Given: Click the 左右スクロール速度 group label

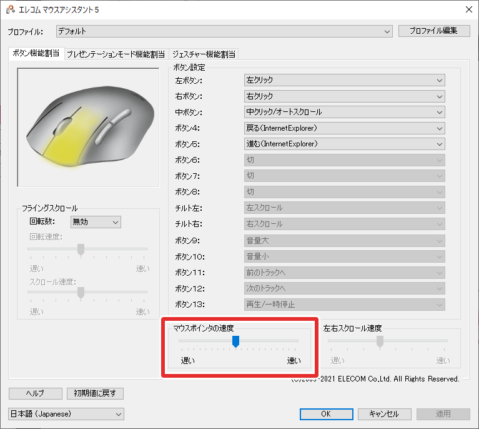Looking at the screenshot, I should click(x=352, y=328).
